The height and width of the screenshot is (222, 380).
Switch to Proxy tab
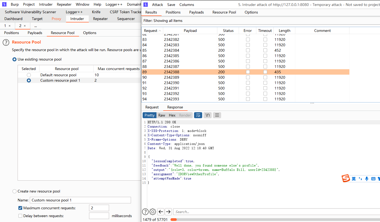(x=56, y=19)
